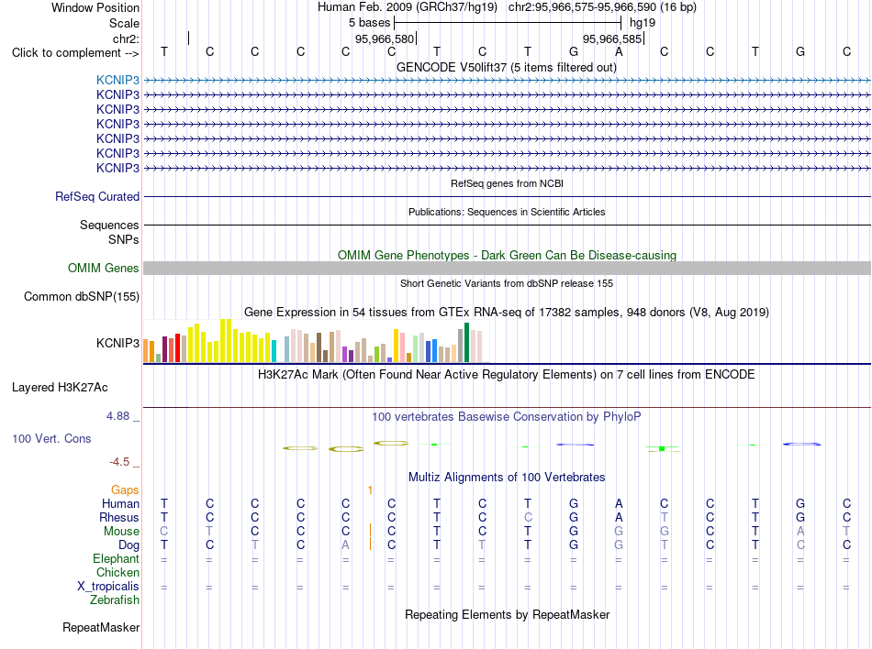Click the -4.5 PhyloP lower scale value
Image resolution: width=872 pixels, height=649 pixels.
[x=119, y=462]
